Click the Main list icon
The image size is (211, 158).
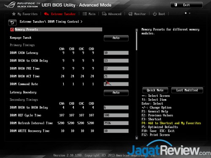tap(85, 14)
